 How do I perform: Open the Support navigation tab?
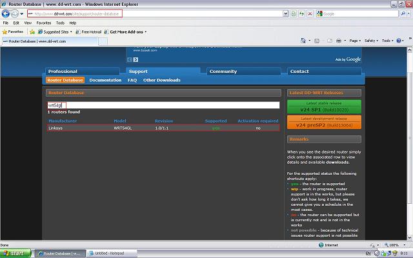coord(163,72)
